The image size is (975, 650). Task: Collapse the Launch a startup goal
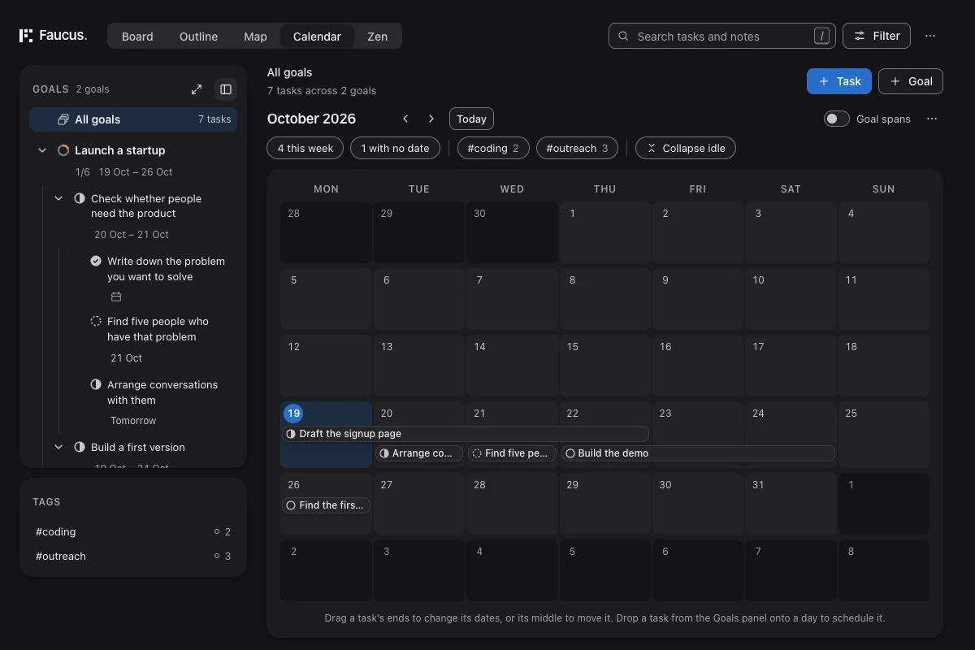[x=42, y=150]
